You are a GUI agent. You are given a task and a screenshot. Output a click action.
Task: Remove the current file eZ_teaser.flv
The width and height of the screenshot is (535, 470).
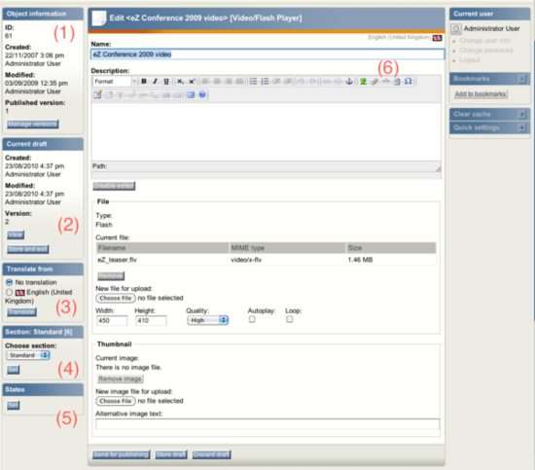click(111, 275)
